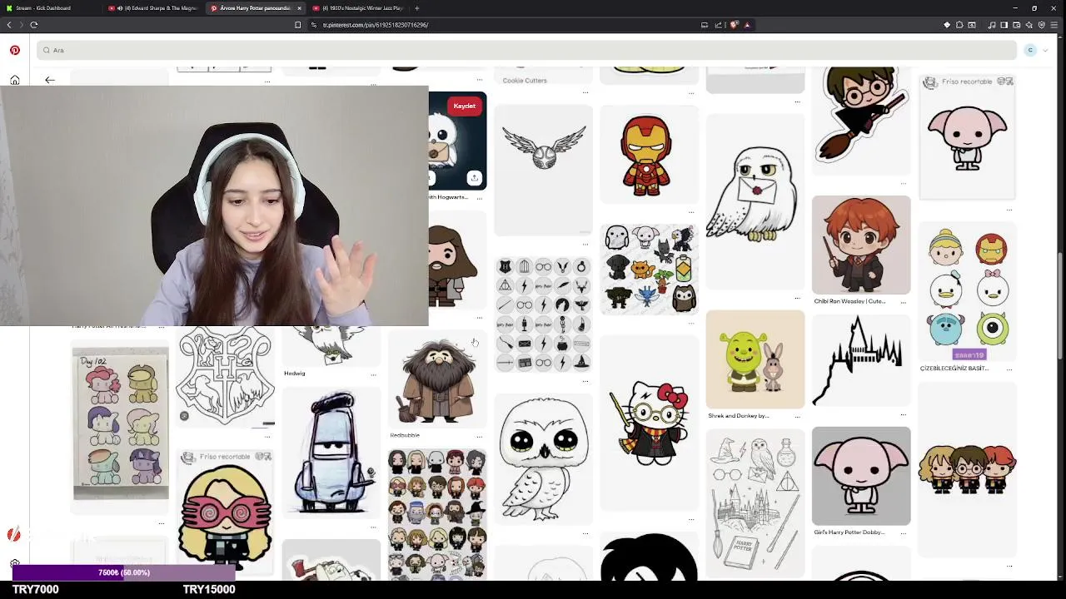Open the chibi Ron Weasley pin image
The image size is (1066, 599).
[x=861, y=245]
